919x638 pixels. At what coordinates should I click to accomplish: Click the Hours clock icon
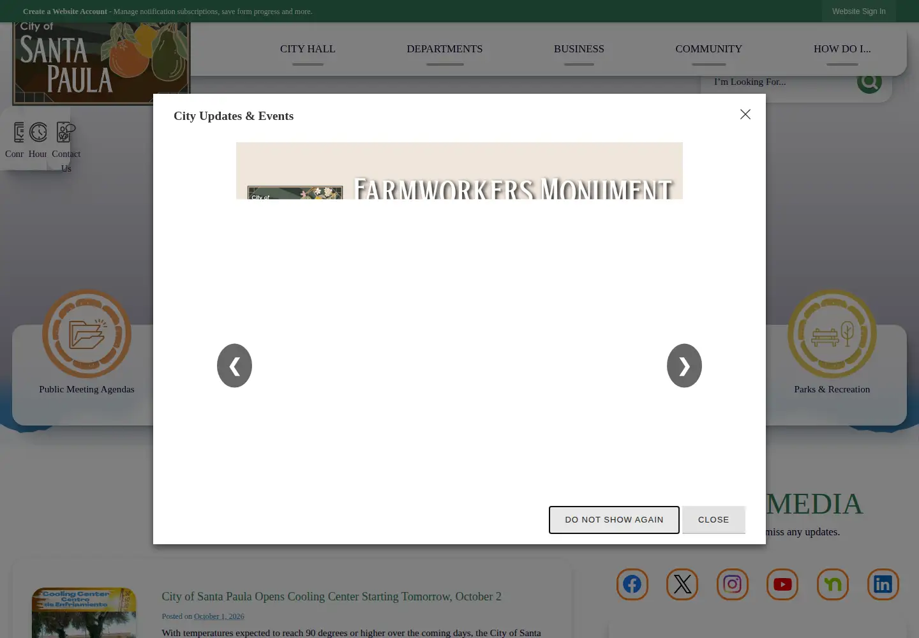tap(38, 132)
